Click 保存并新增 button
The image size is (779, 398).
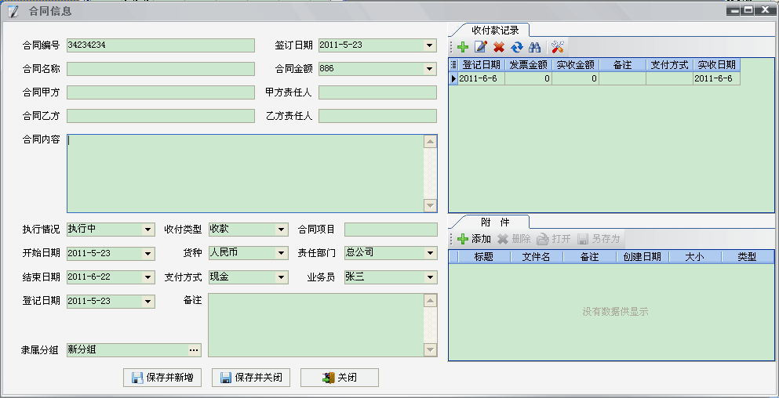point(162,378)
